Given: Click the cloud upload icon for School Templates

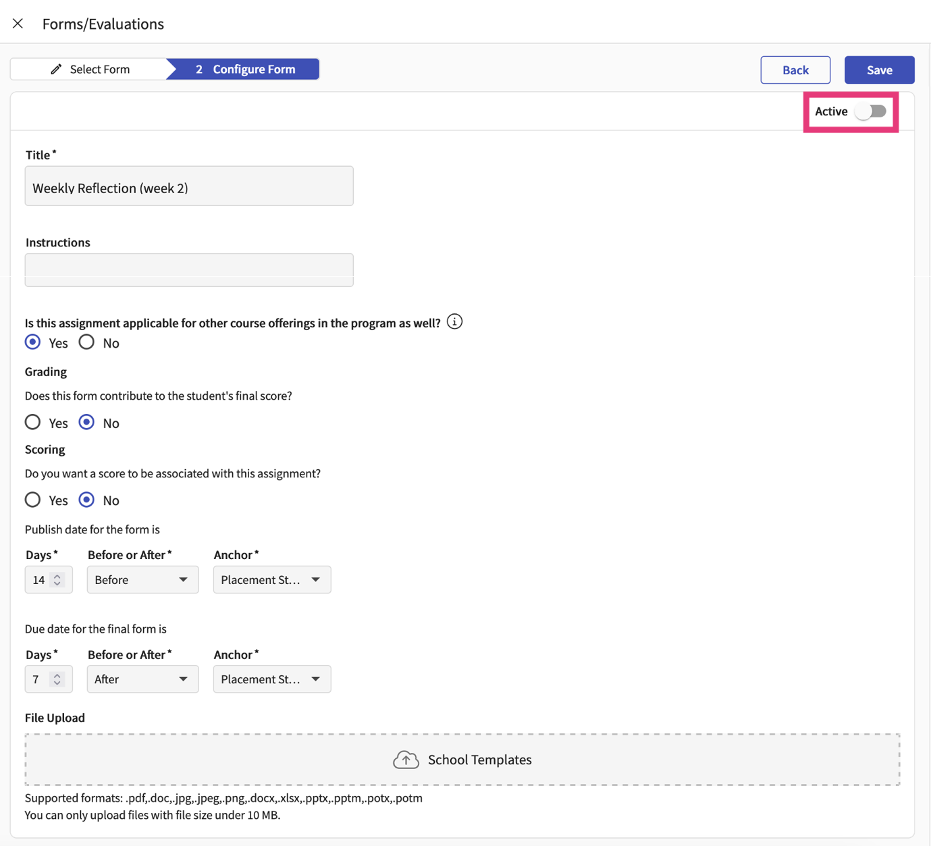Looking at the screenshot, I should point(406,760).
